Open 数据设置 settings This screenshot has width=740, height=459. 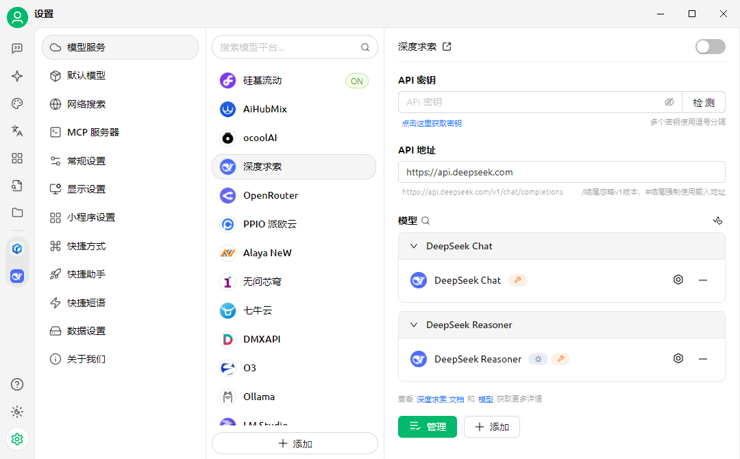(121, 331)
